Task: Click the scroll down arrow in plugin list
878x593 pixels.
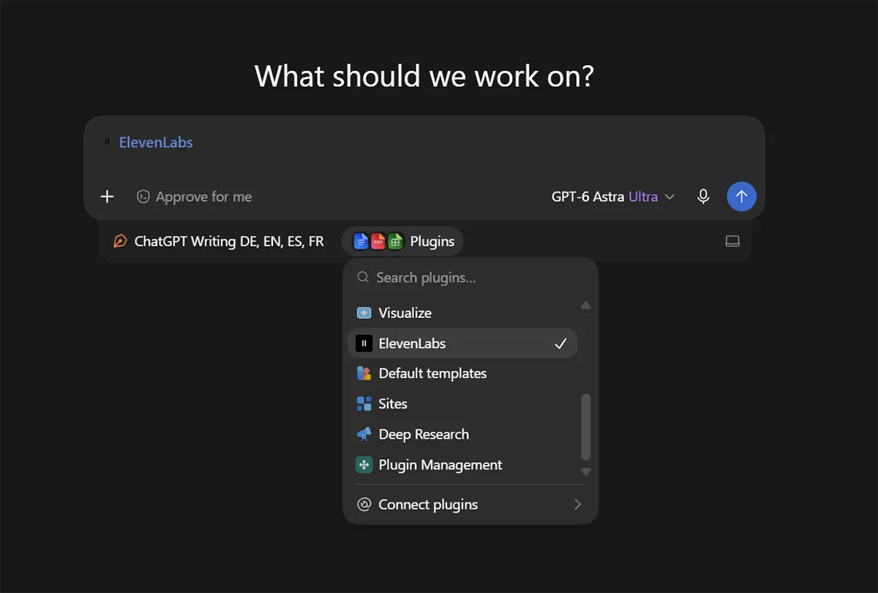Action: click(x=585, y=472)
